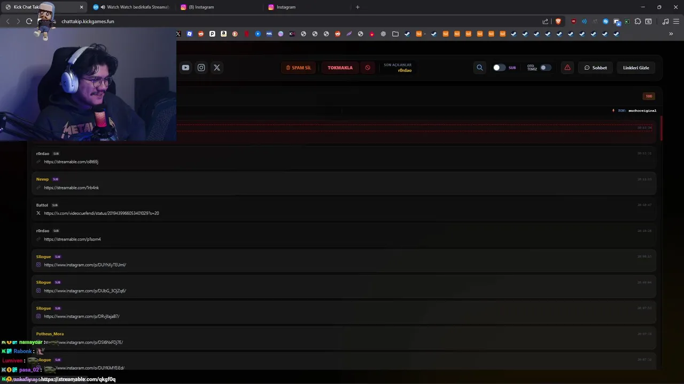Open the browser sidebar search panel icon
Image resolution: width=684 pixels, height=384 pixels.
coord(648,21)
